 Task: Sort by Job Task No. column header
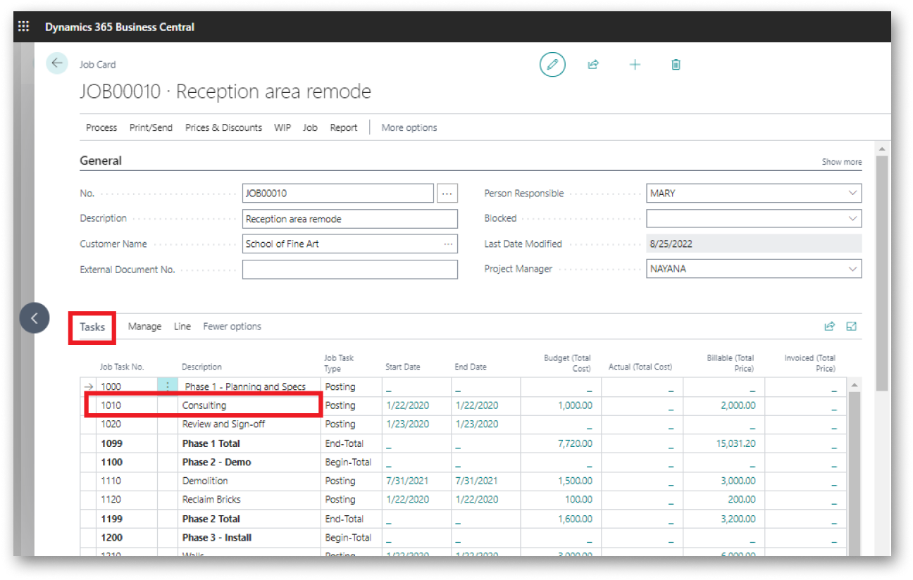122,367
